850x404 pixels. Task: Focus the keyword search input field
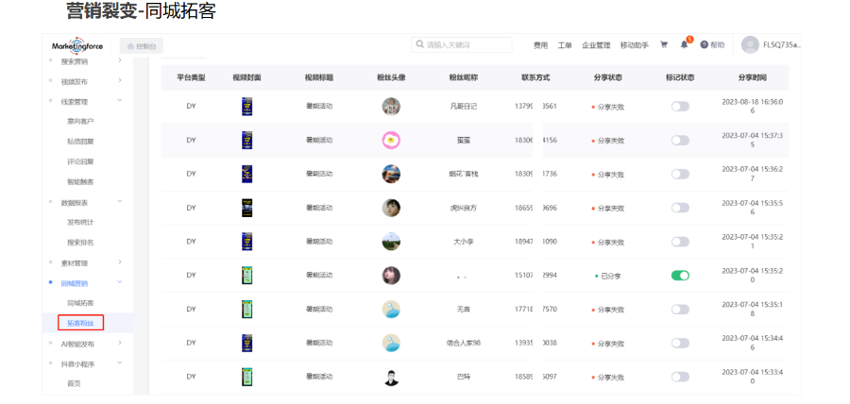[x=461, y=44]
